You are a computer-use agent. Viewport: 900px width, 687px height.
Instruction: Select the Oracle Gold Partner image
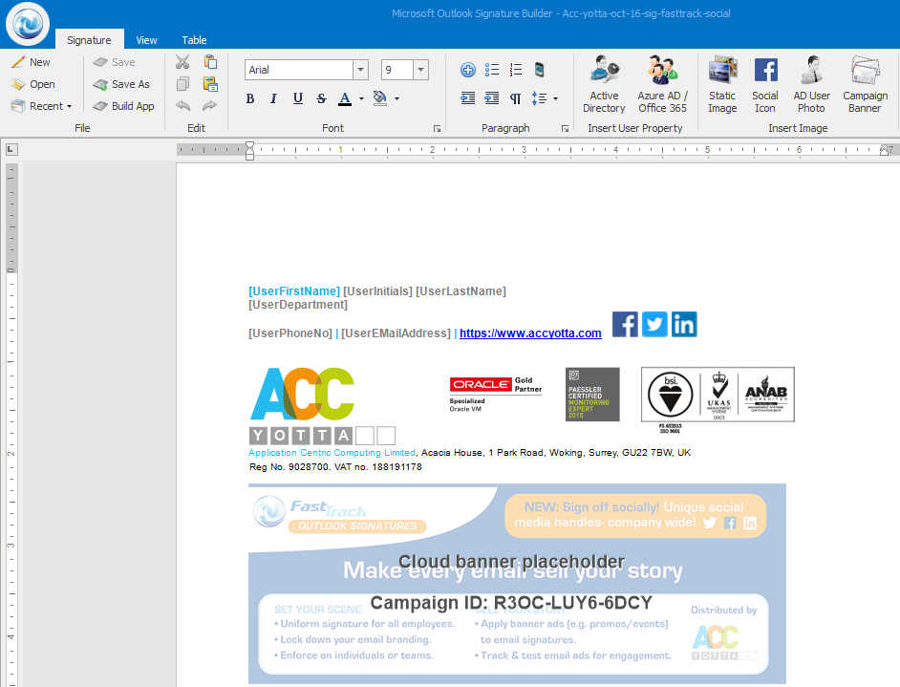(x=495, y=395)
